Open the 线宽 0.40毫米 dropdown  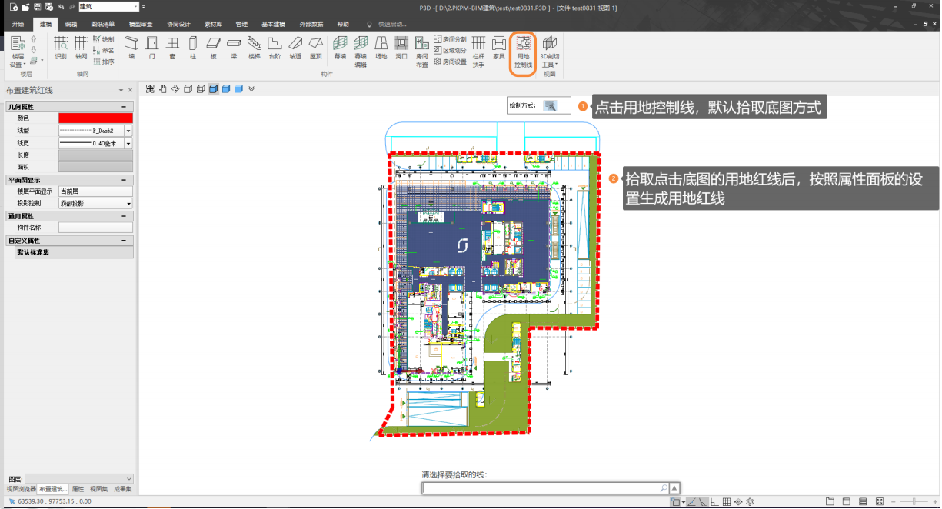pyautogui.click(x=128, y=143)
